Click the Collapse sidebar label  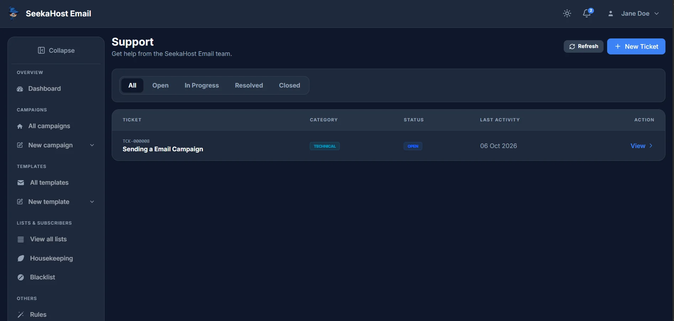pyautogui.click(x=62, y=51)
